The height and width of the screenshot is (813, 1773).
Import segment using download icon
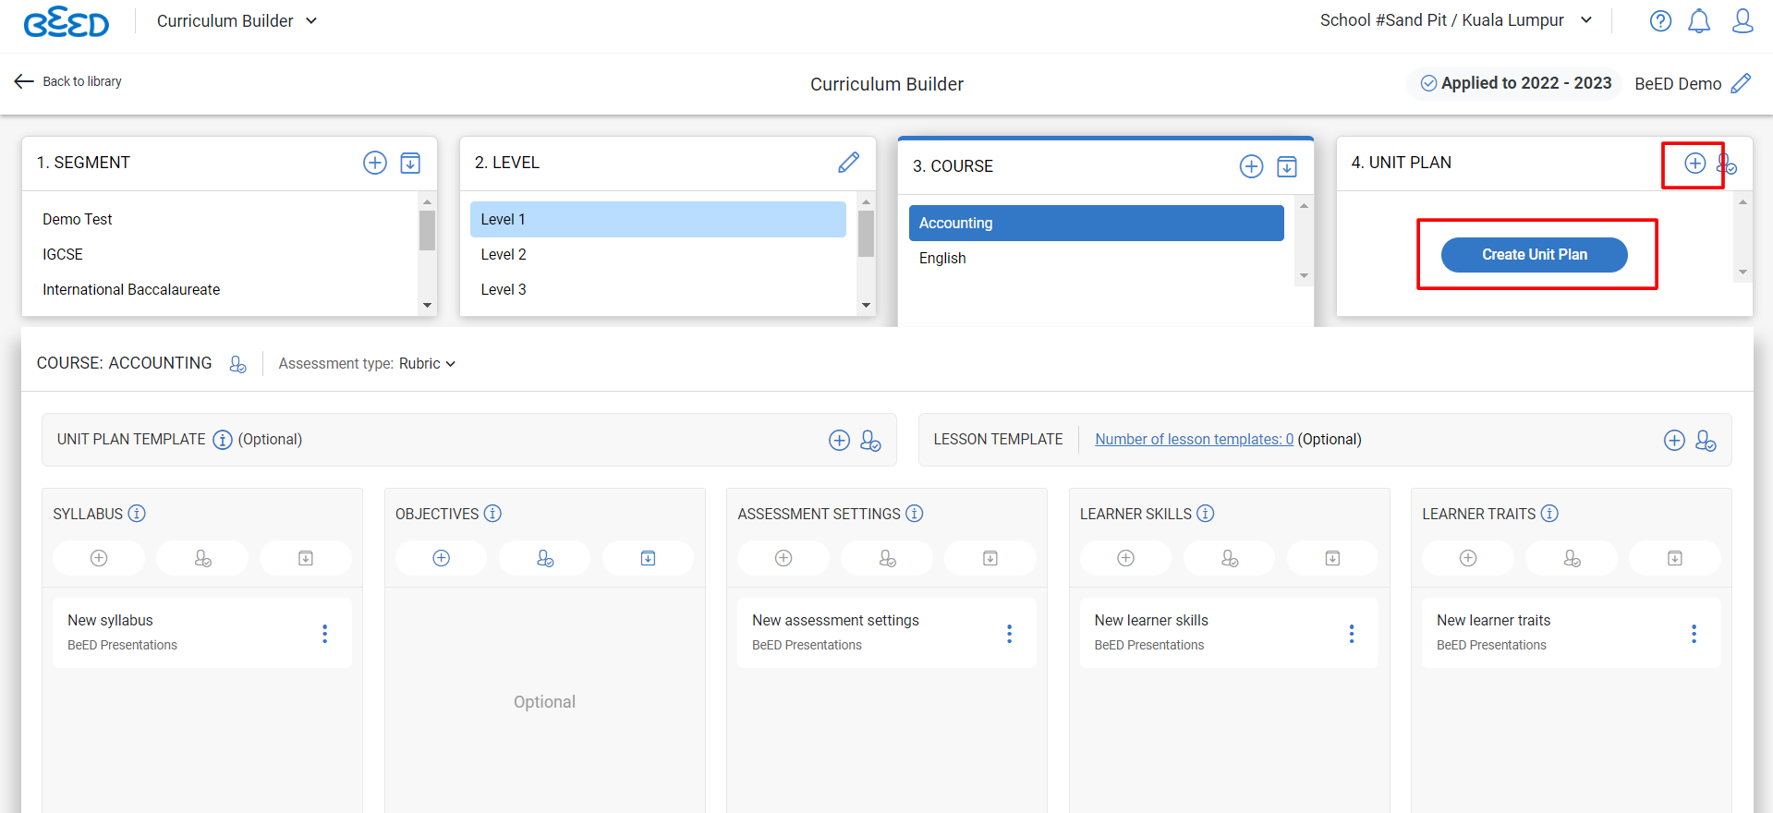coord(410,163)
